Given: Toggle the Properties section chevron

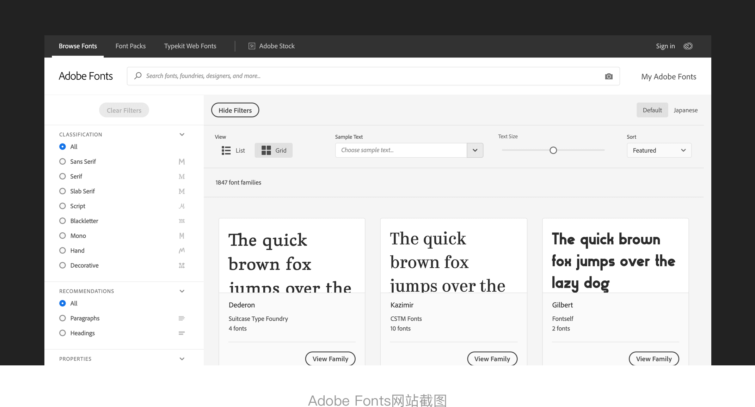Looking at the screenshot, I should (x=182, y=359).
